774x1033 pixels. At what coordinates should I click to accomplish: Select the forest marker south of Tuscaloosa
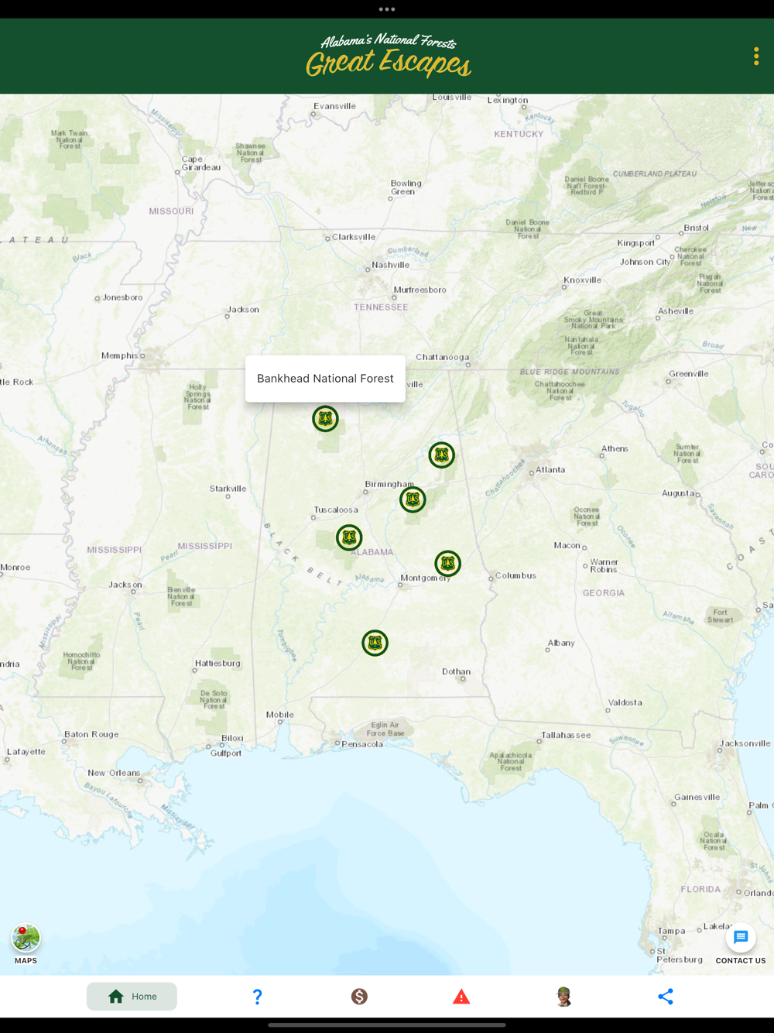tap(349, 537)
